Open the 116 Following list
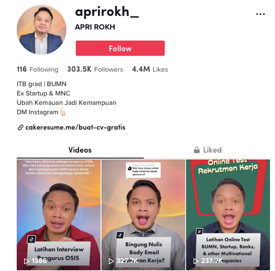 [x=38, y=69]
